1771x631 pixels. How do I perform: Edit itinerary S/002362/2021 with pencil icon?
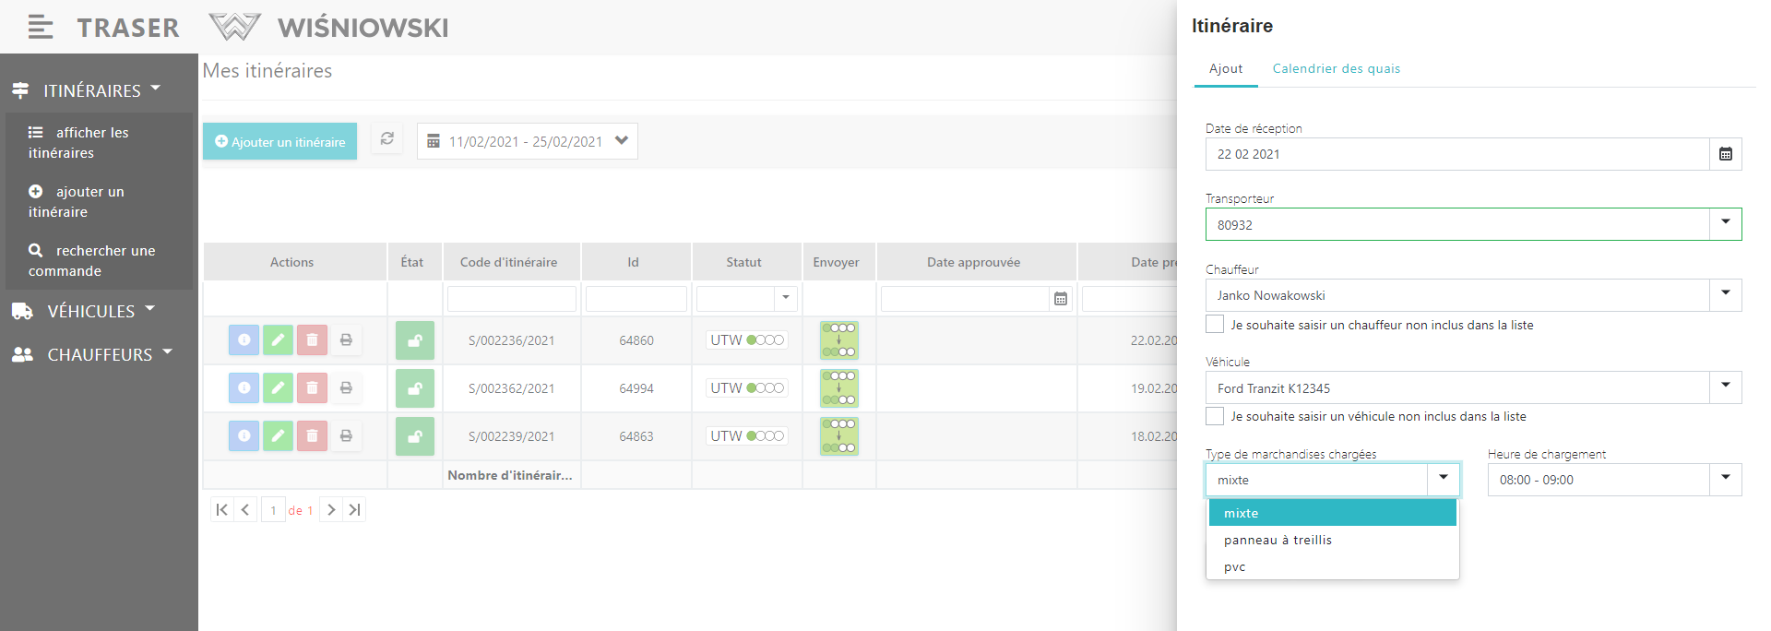tap(278, 388)
